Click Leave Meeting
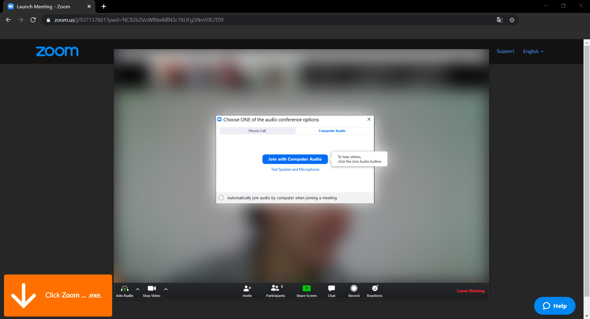The height and width of the screenshot is (319, 590). click(470, 291)
